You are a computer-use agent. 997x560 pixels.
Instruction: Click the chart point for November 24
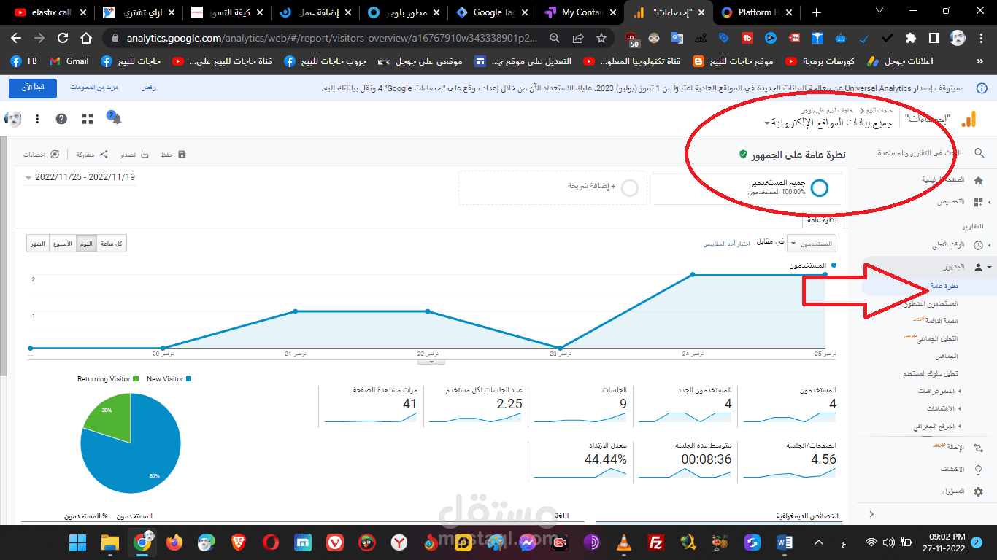coord(693,275)
